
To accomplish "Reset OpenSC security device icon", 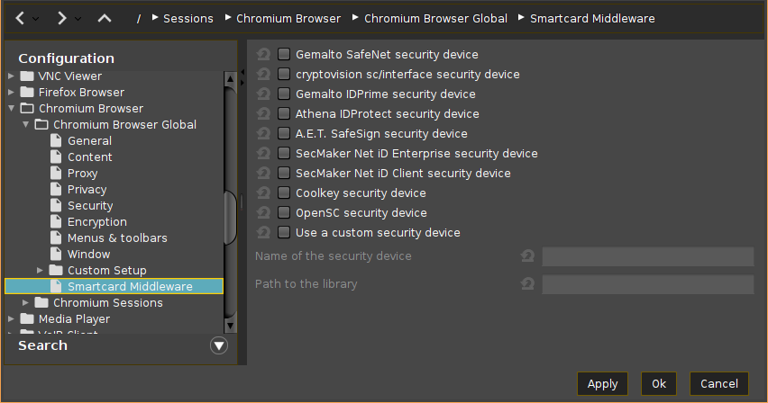I will (263, 213).
